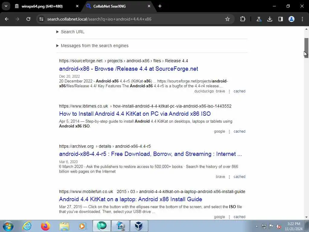
Task: Close the winxpx64.png tab
Action: 77,6
